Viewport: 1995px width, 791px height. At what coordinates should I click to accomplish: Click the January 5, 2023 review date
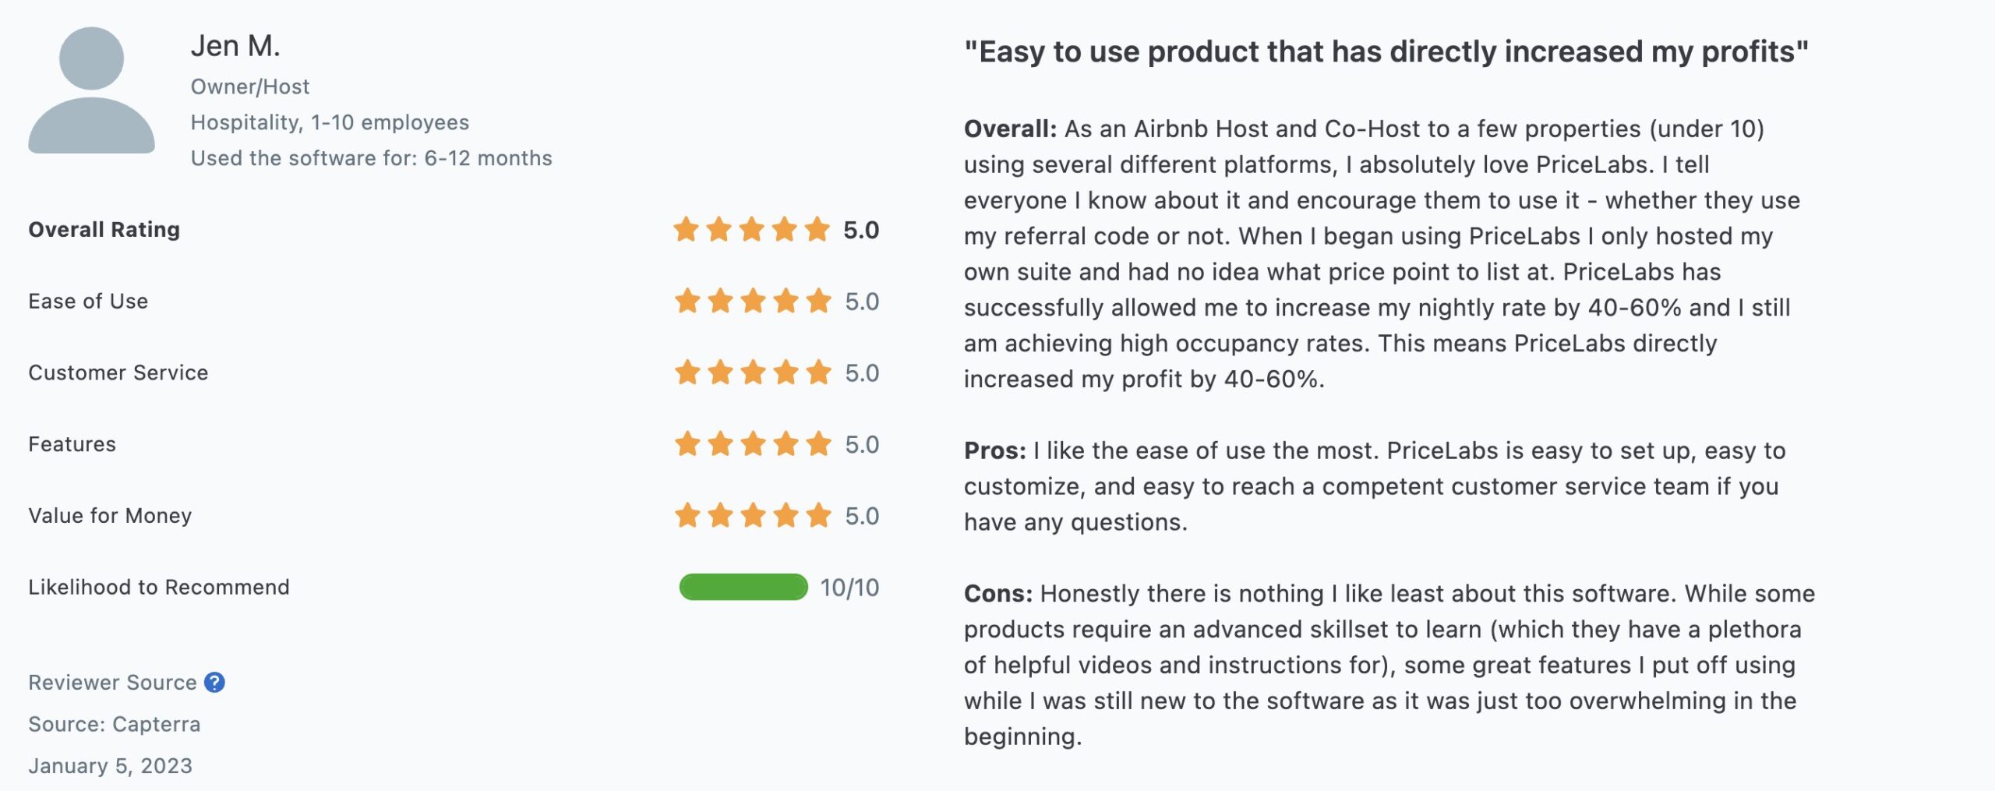(109, 765)
